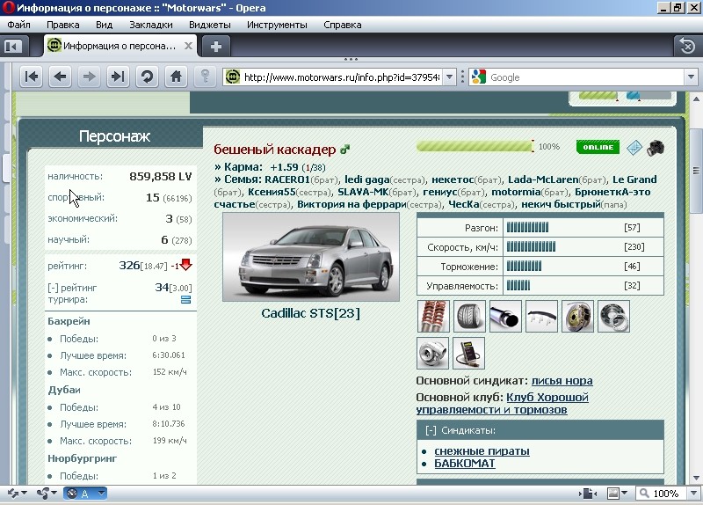Click the page scrollbar down arrow
The height and width of the screenshot is (505, 703).
696,478
